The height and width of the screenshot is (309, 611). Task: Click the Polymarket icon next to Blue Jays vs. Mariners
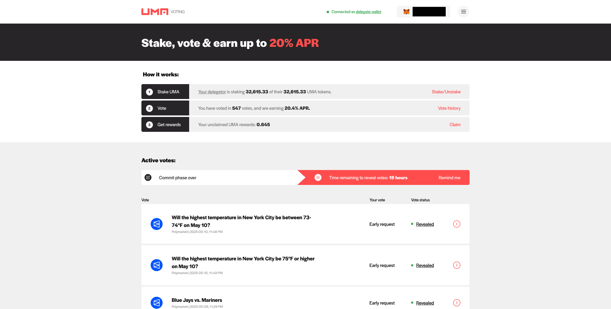tap(156, 302)
